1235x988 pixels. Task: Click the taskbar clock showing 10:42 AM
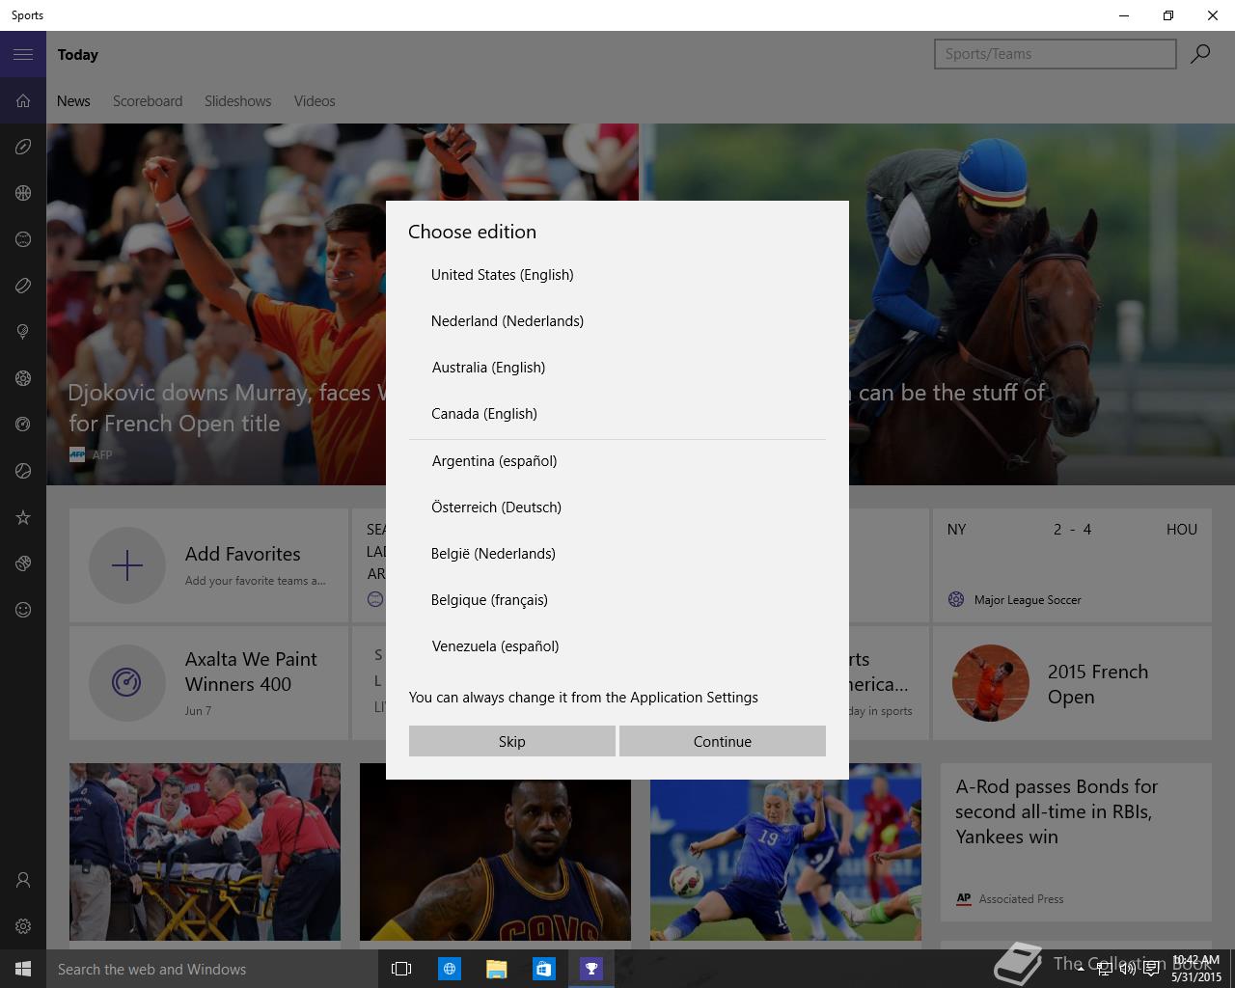[1196, 969]
